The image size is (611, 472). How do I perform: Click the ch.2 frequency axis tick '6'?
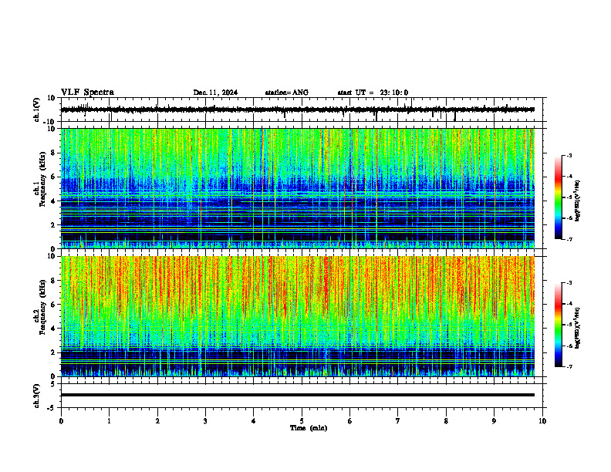(x=53, y=305)
